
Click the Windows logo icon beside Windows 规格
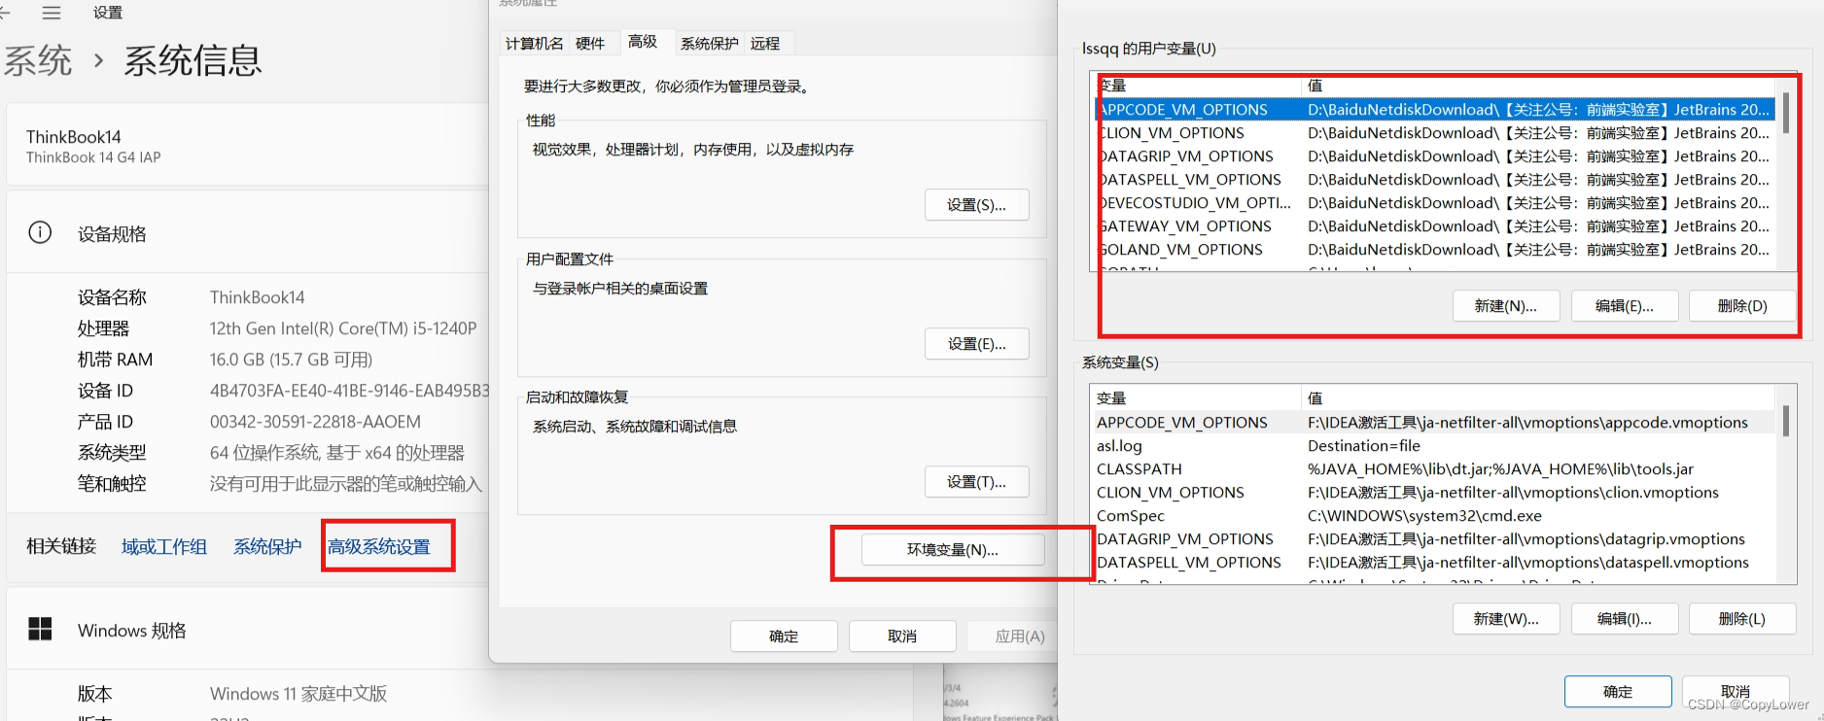[x=40, y=630]
